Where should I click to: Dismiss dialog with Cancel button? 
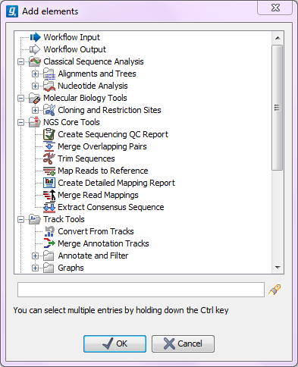point(183,343)
